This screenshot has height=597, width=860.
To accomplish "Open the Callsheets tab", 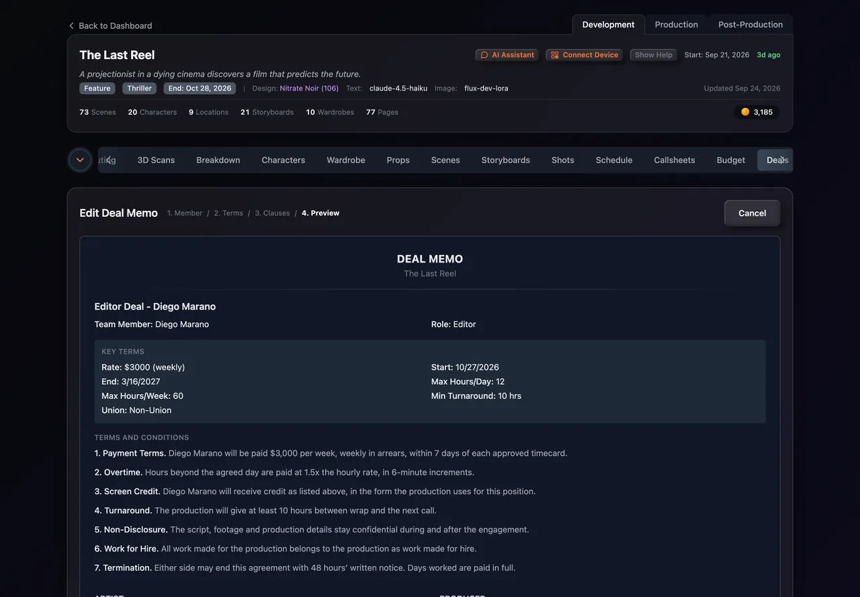I will click(x=675, y=160).
